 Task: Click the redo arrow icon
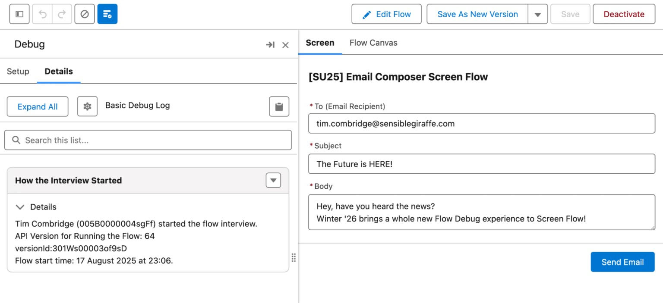(x=62, y=14)
